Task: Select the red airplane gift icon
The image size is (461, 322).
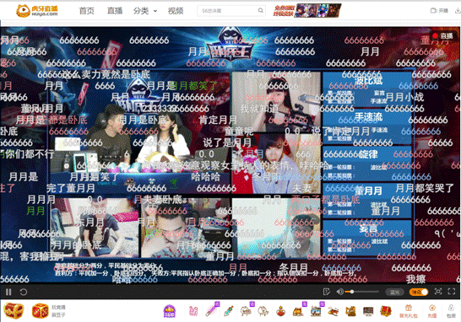Action: click(334, 311)
